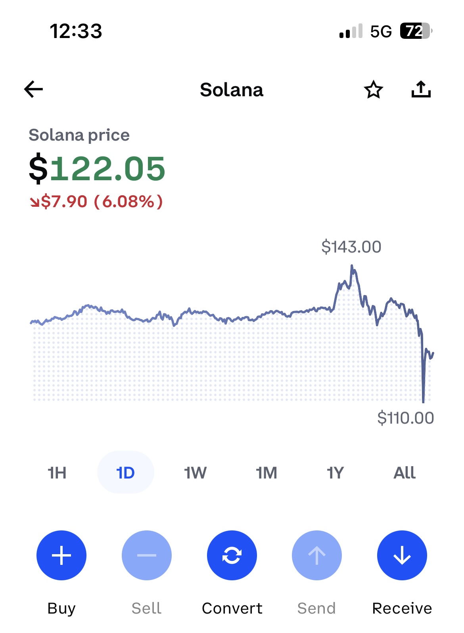Tap the Receive down-arrow icon
The width and height of the screenshot is (464, 633).
click(x=402, y=555)
